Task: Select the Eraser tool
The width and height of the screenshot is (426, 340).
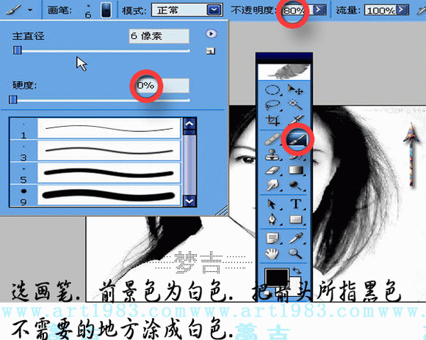Action: tap(272, 171)
